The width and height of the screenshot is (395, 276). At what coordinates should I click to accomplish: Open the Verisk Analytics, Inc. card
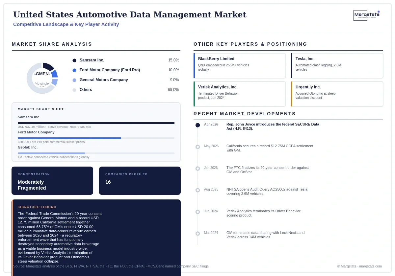click(240, 94)
